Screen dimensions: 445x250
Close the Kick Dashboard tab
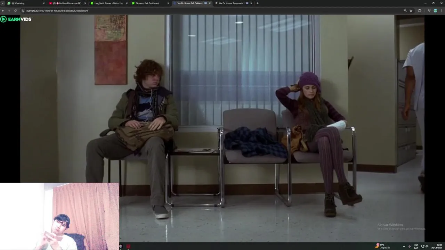(x=168, y=3)
